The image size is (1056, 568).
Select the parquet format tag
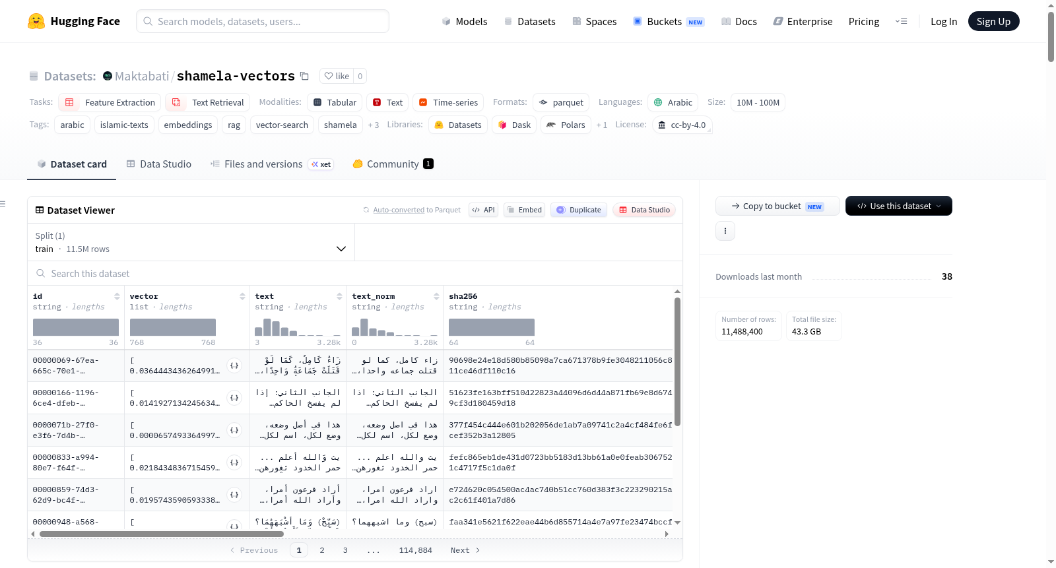[561, 102]
